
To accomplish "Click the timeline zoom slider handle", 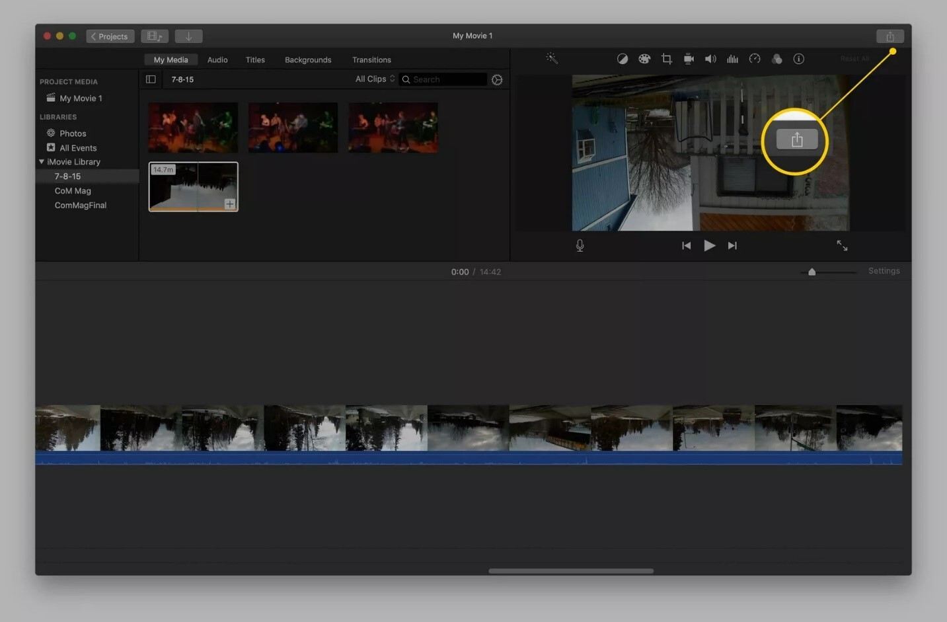I will click(812, 272).
